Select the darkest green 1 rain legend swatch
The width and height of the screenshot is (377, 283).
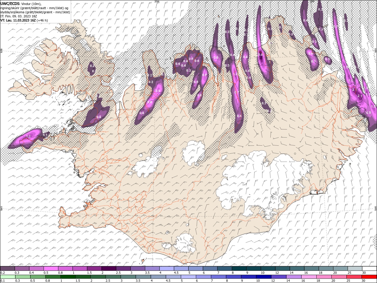pyautogui.click(x=68, y=277)
